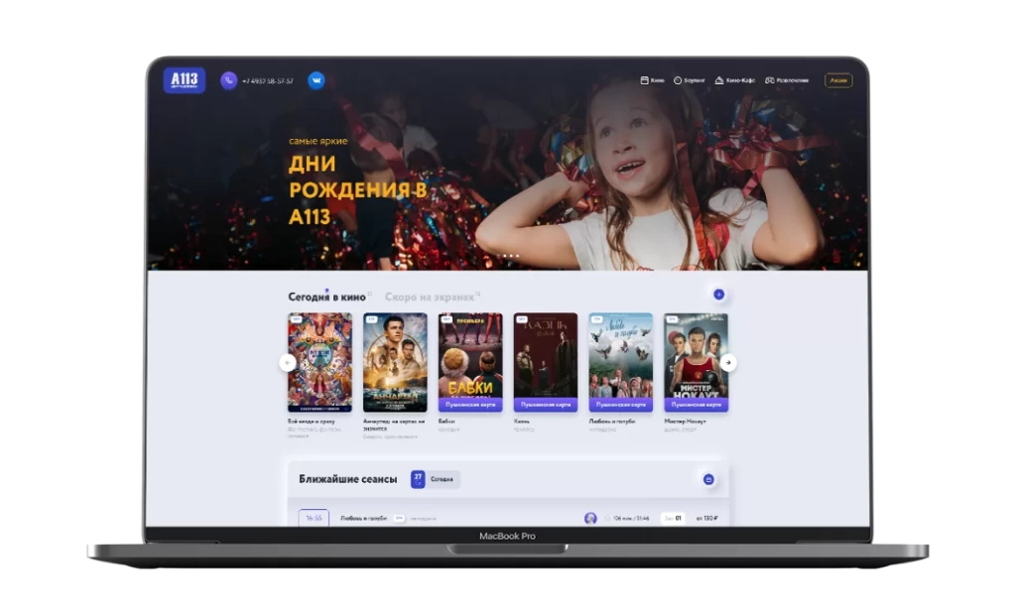This screenshot has height=615, width=1016.
Task: Click 'Пушкинская карта' badge on 'Любовь и голуби' poster
Action: click(x=621, y=405)
